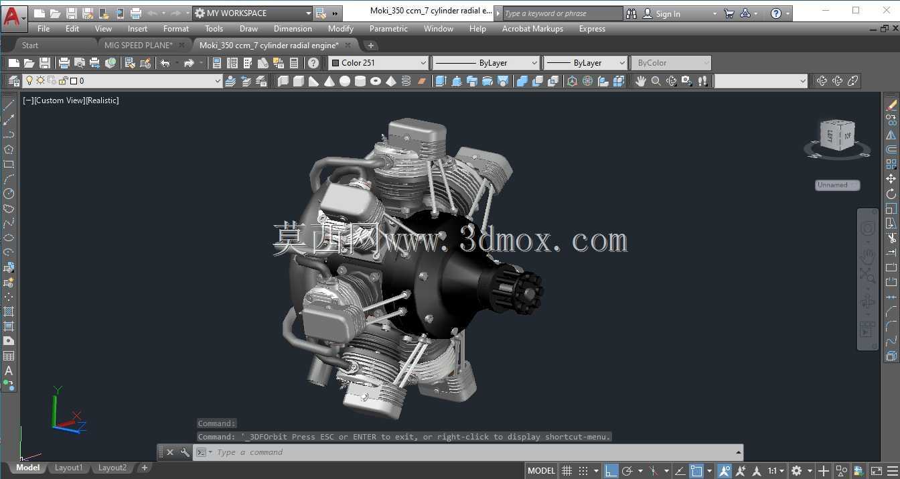This screenshot has height=479, width=900.
Task: Open the Customization hamburger icon in status bar
Action: (x=894, y=471)
